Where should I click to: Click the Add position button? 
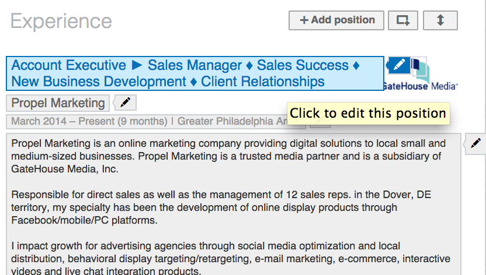(x=336, y=20)
